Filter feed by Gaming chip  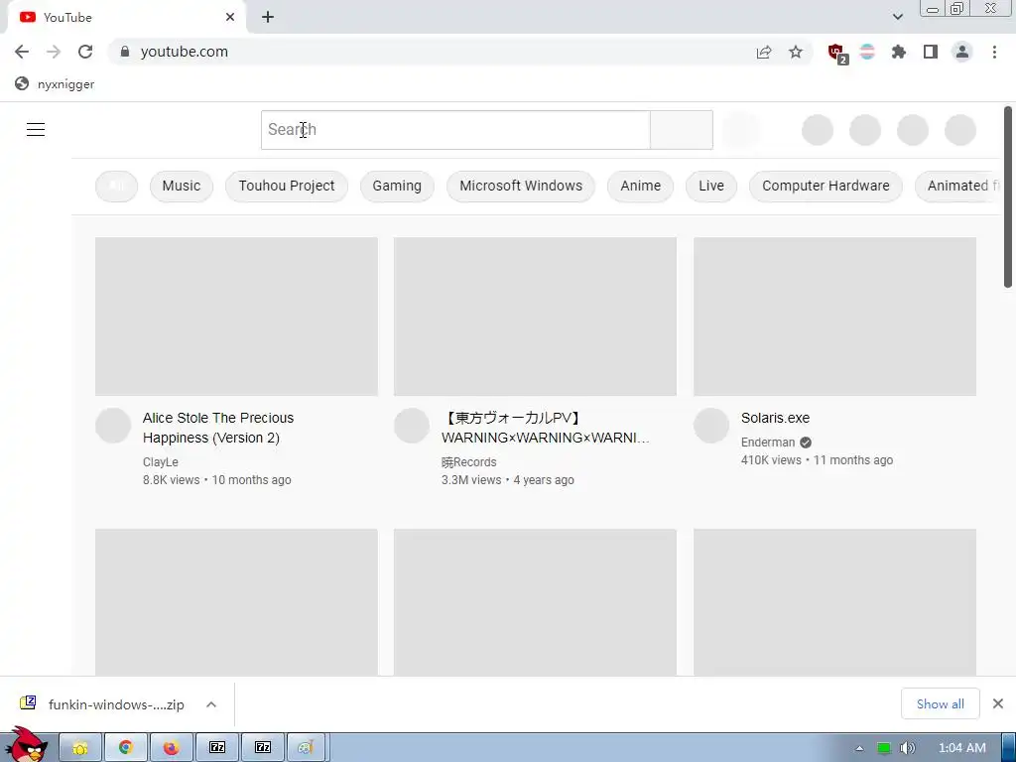pyautogui.click(x=397, y=186)
